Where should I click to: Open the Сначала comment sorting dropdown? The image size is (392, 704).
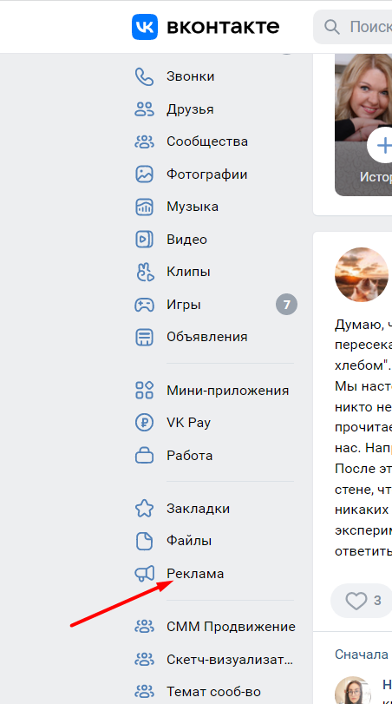[362, 655]
